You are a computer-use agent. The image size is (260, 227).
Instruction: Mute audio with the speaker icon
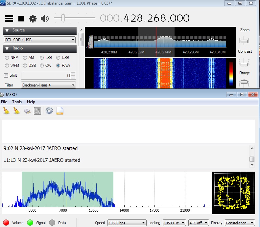(x=44, y=19)
